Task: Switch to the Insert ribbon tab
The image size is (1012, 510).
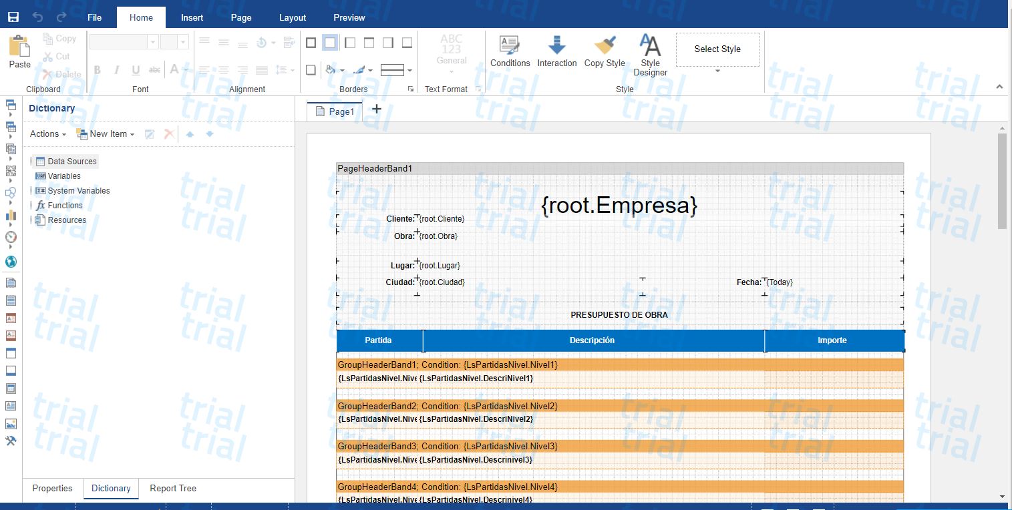Action: [x=192, y=17]
